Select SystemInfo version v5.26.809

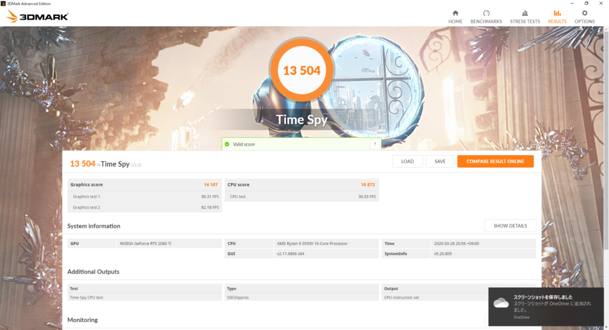click(x=442, y=253)
